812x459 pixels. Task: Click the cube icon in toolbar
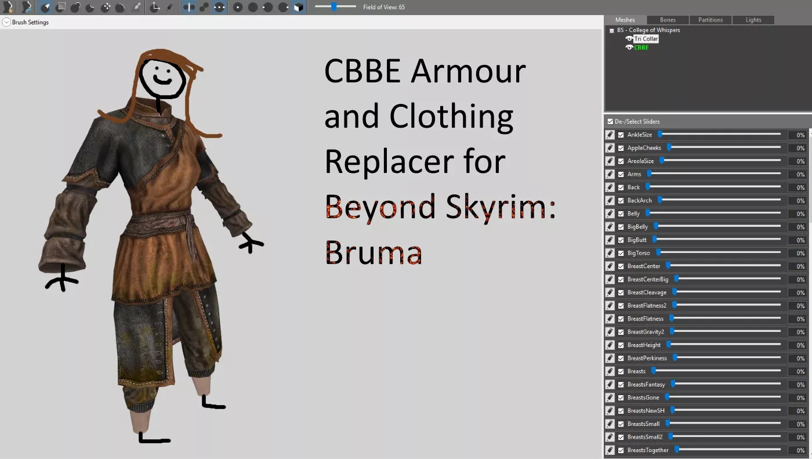(298, 7)
